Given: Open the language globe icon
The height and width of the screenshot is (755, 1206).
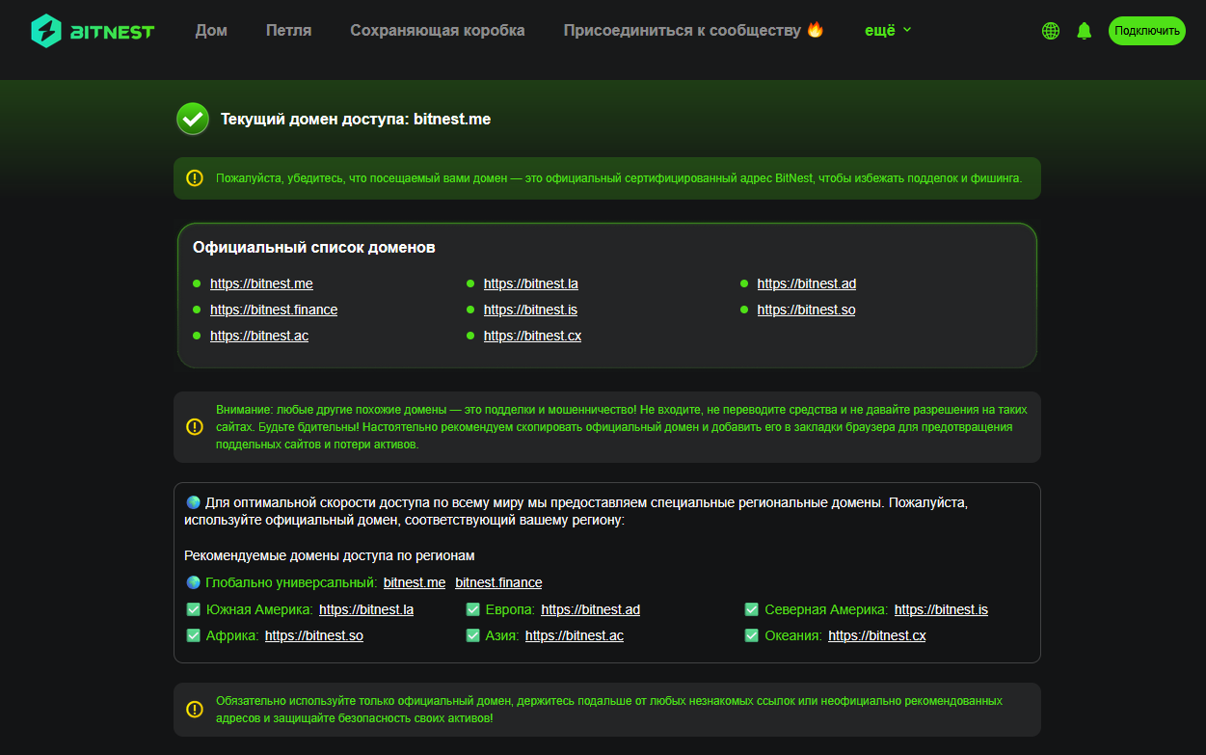Looking at the screenshot, I should (x=1050, y=30).
